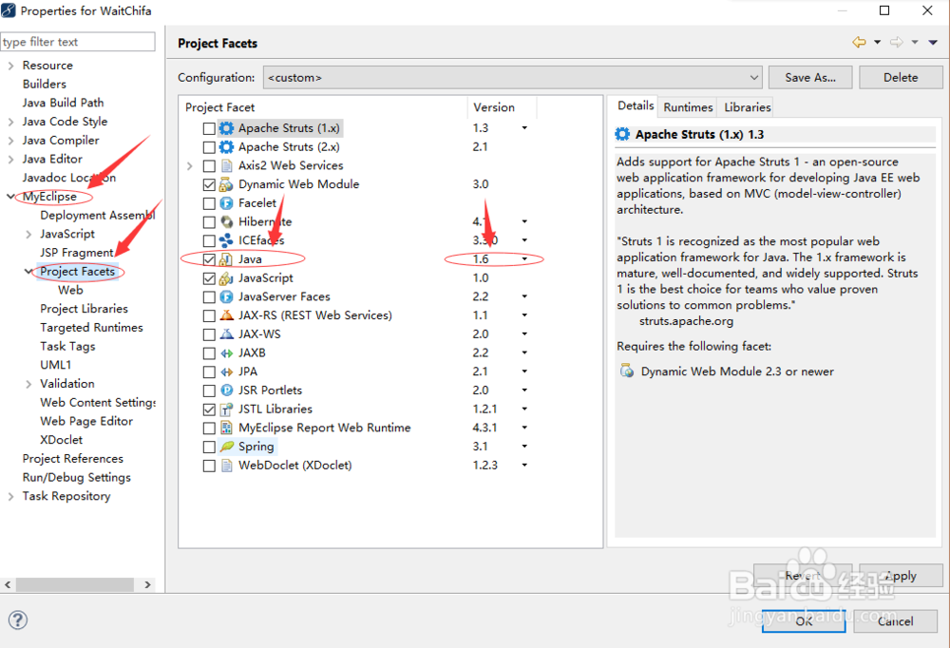Click the Hibernate facet icon
The width and height of the screenshot is (950, 648).
(x=226, y=222)
